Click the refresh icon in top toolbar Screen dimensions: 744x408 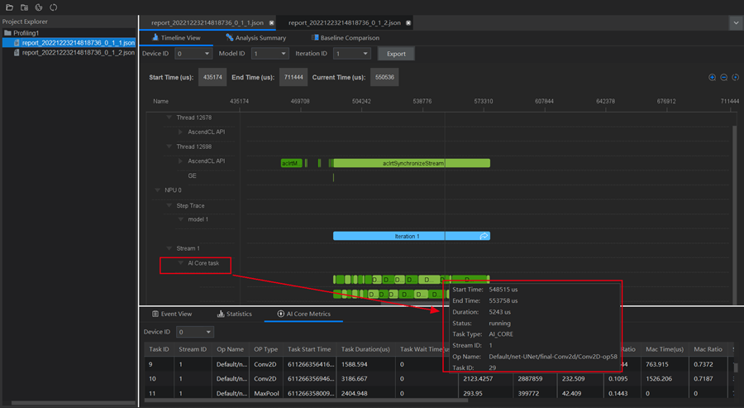(54, 7)
